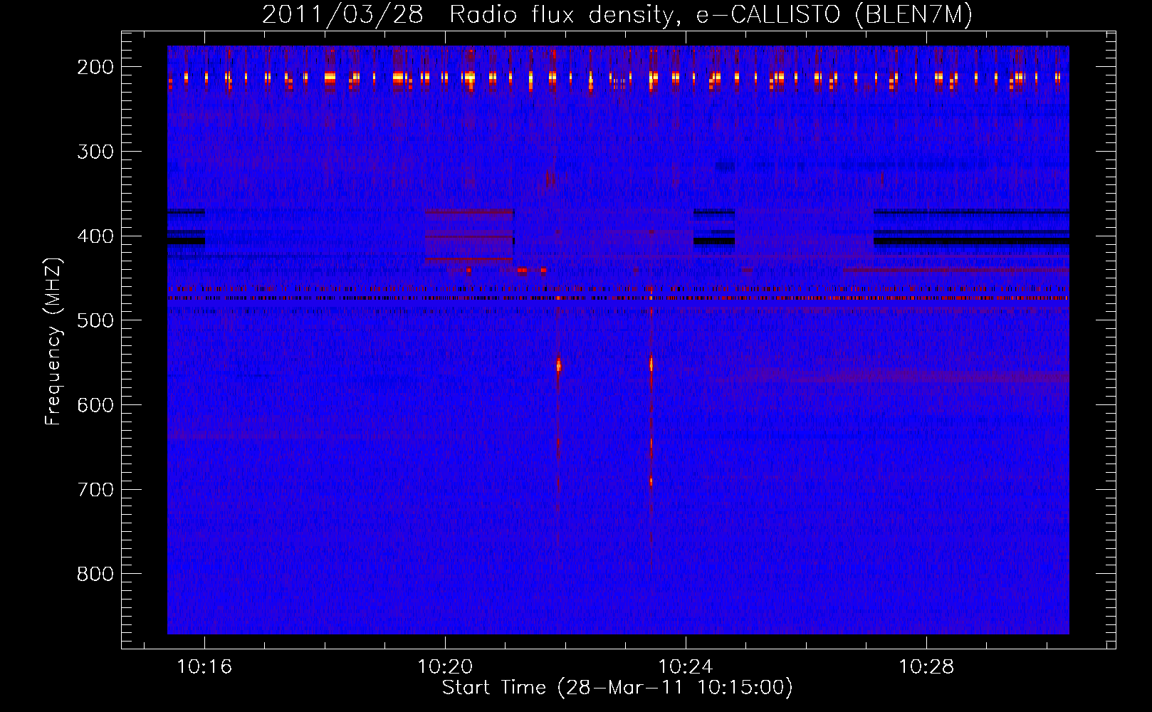Image resolution: width=1152 pixels, height=712 pixels.
Task: Click the plot title "2011/03/28 Radio flux density, e-CALLISTO (BLEN7M)"
Action: click(617, 14)
